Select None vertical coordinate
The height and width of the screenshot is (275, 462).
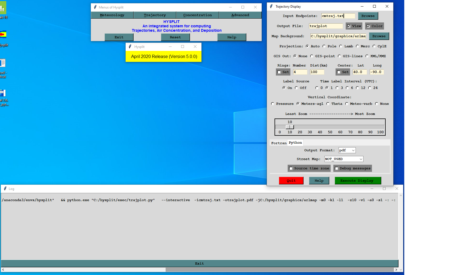(x=376, y=104)
